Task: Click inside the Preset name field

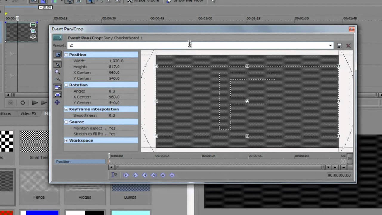Action: [198, 45]
